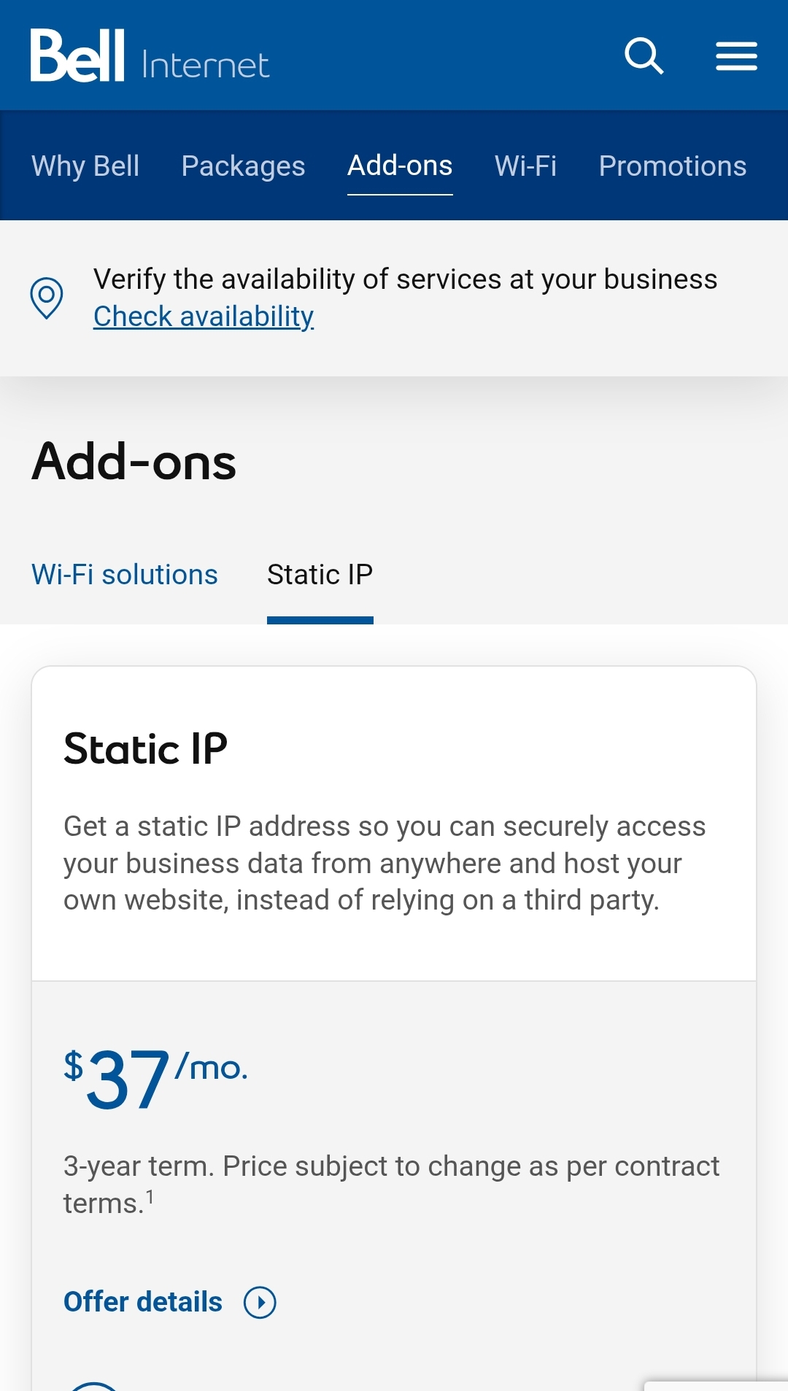Click the Add-ons page heading
788x1391 pixels.
pos(134,461)
